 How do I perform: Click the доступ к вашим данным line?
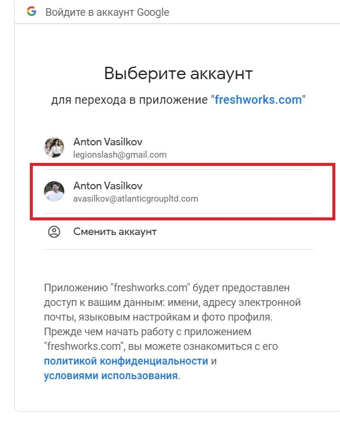coord(172,302)
